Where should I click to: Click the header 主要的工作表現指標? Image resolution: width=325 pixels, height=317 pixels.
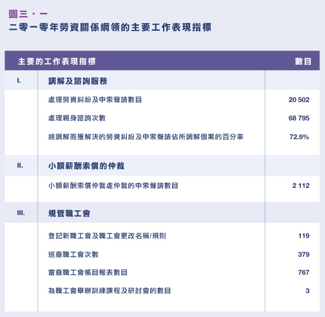click(57, 61)
